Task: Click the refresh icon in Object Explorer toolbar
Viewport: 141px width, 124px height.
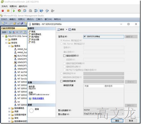Action: (x=24, y=32)
